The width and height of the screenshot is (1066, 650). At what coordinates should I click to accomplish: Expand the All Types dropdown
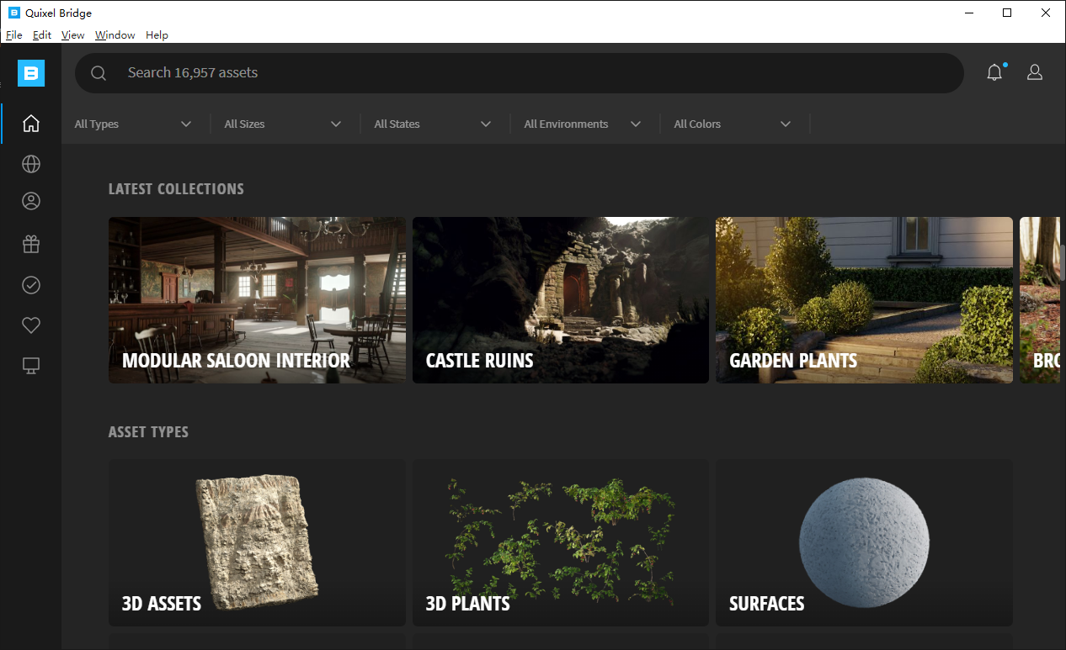[x=133, y=124]
